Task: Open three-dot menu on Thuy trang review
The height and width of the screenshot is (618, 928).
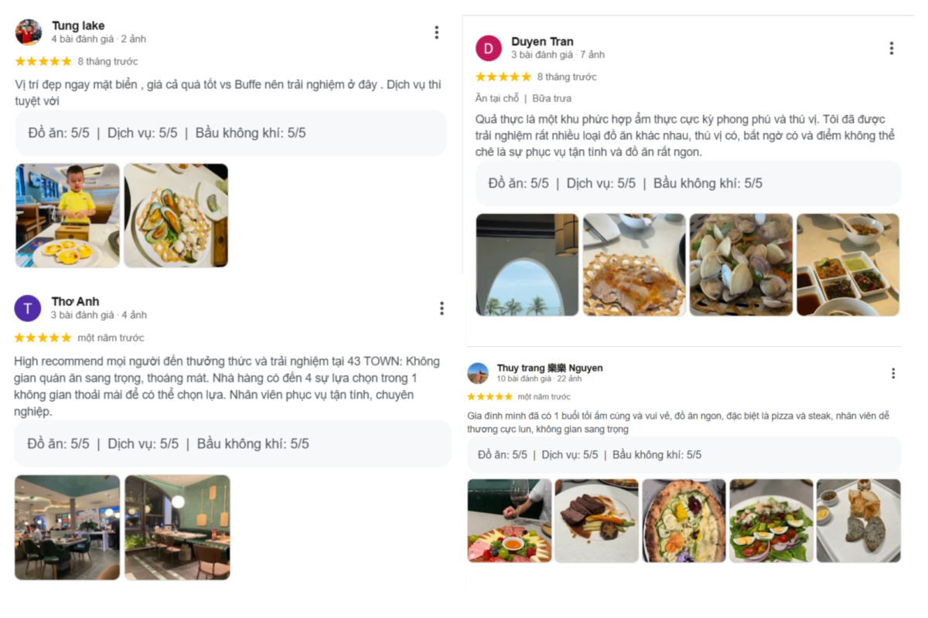Action: click(893, 374)
